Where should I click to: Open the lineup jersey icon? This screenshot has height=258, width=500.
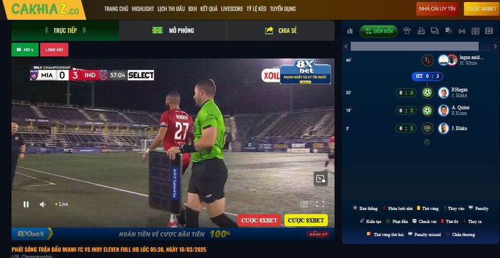tap(407, 31)
